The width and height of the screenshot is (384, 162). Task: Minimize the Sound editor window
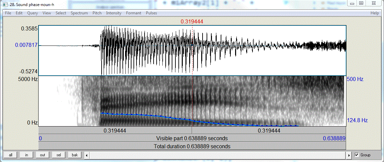tap(352, 3)
